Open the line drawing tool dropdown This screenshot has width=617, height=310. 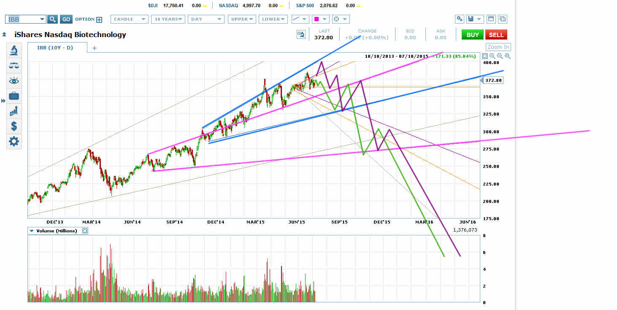300,19
